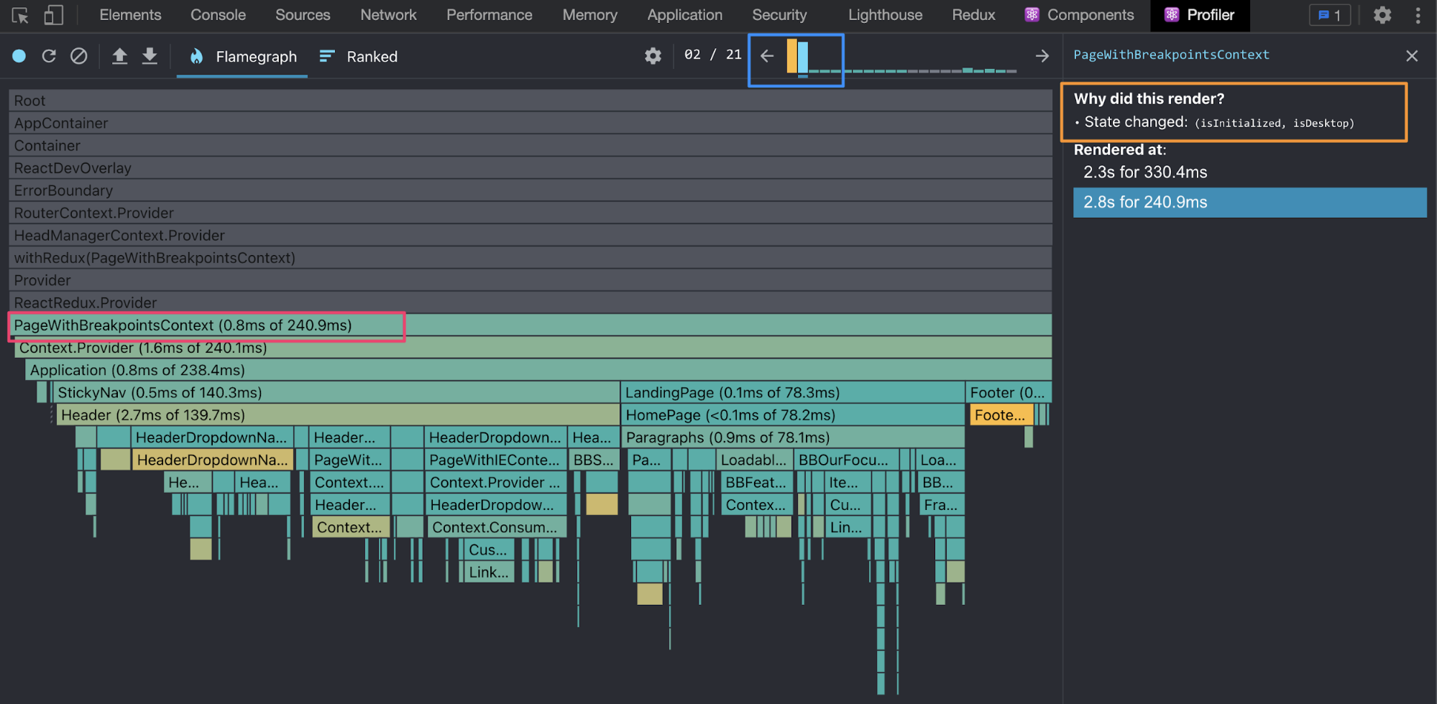Toggle the device toolbar icon
The width and height of the screenshot is (1437, 704).
(x=53, y=15)
